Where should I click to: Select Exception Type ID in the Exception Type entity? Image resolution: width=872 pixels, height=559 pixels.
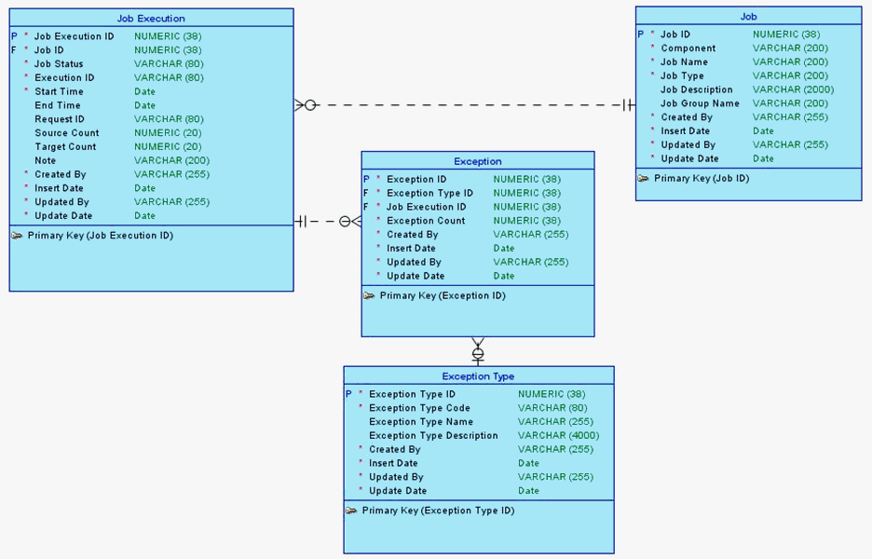click(412, 394)
